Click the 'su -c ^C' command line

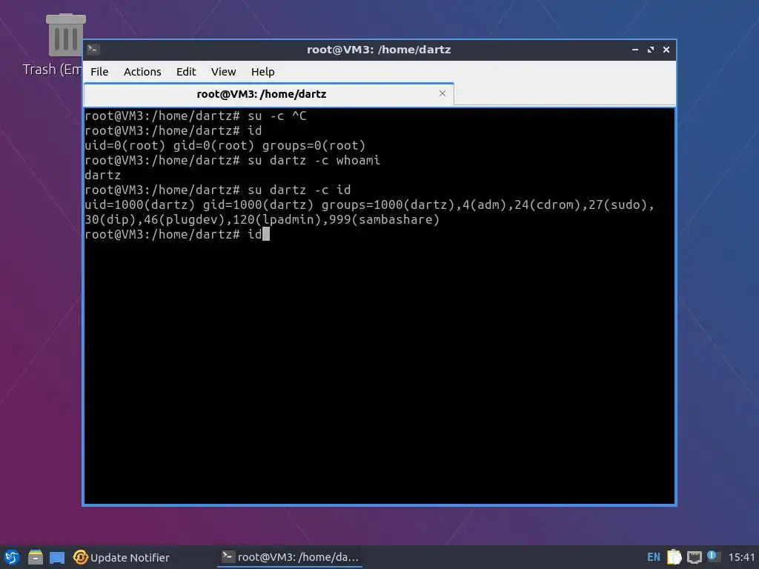pos(196,116)
